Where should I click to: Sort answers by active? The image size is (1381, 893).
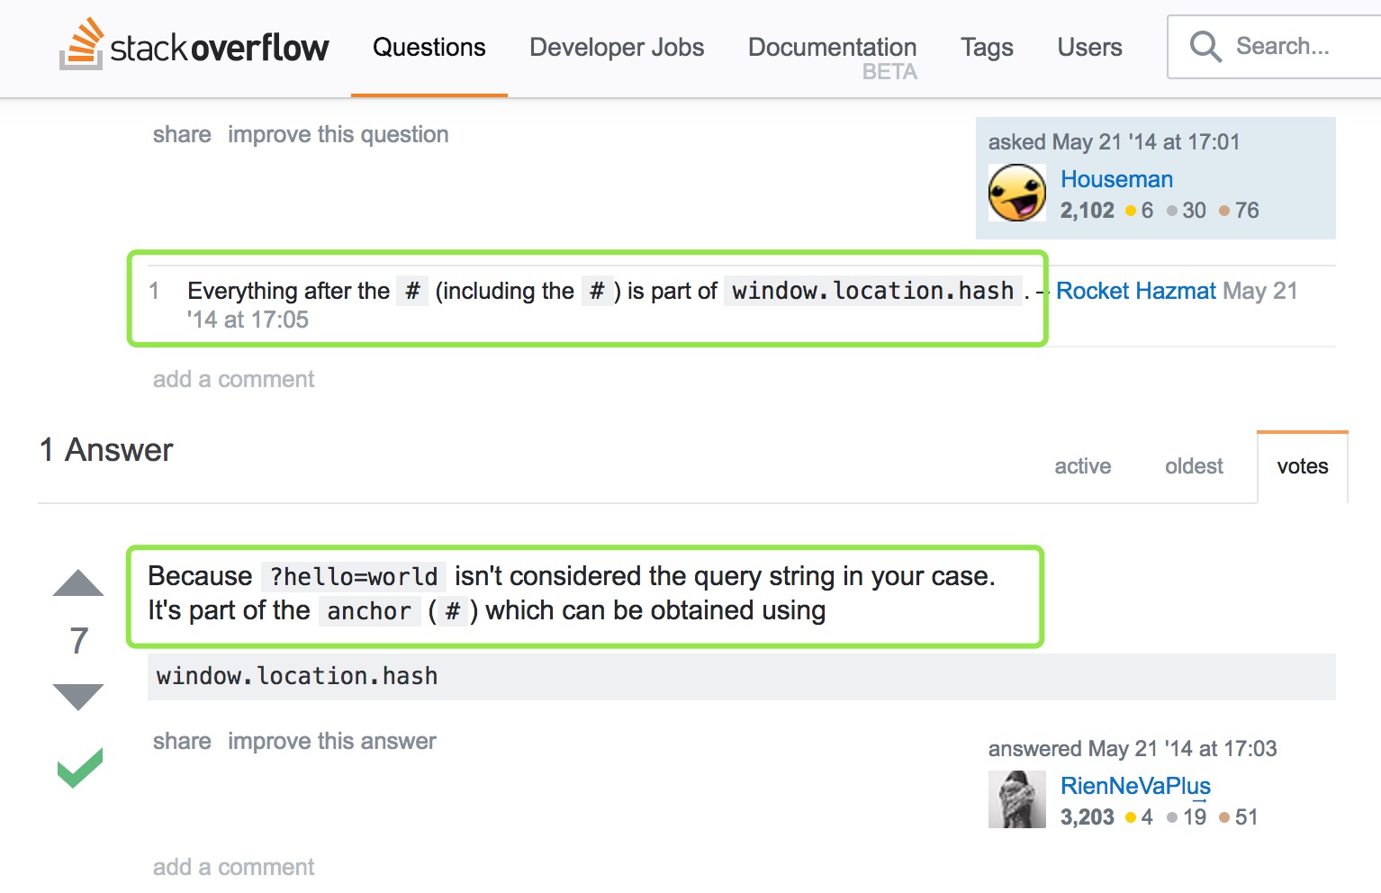coord(1082,466)
